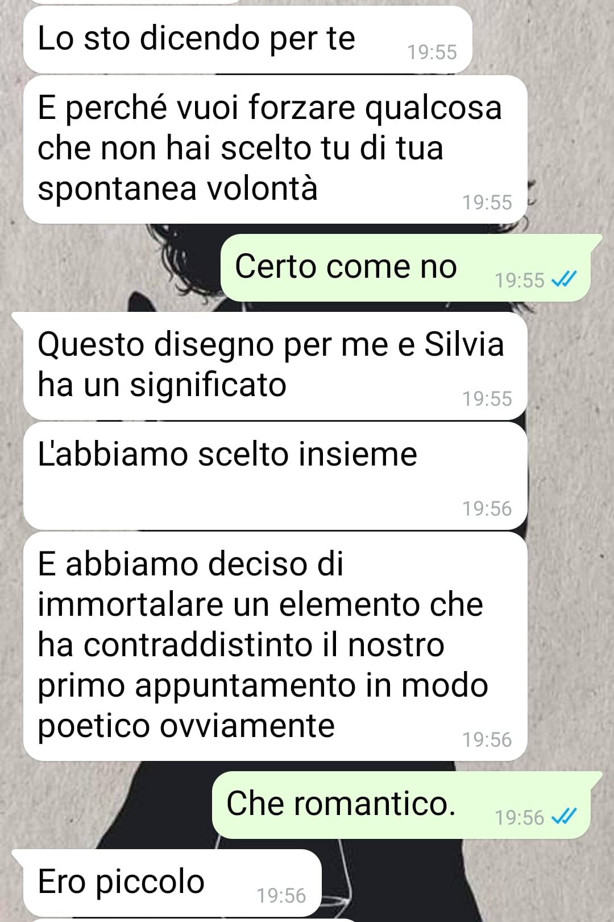Tap the 19:56 timestamp of "L'abbiamo scelto insieme"
Screen dimensions: 614x922
tap(487, 509)
